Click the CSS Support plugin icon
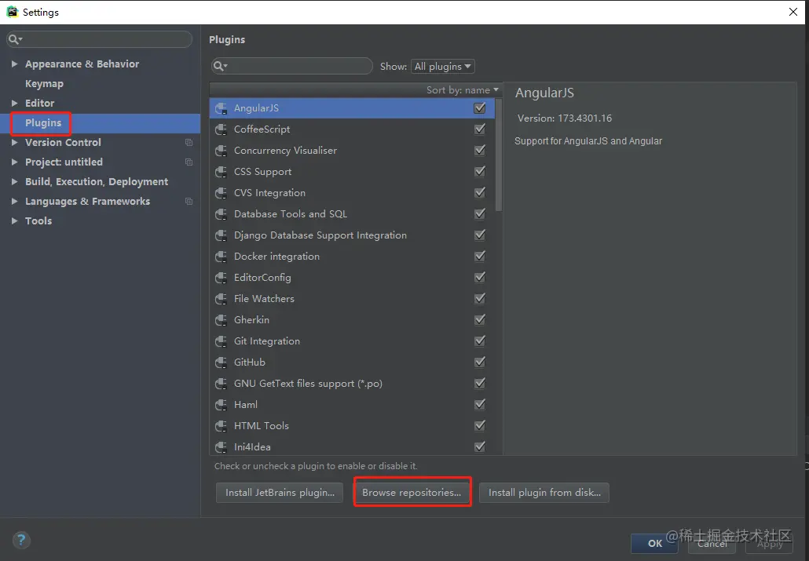Viewport: 809px width, 561px height. pos(221,172)
